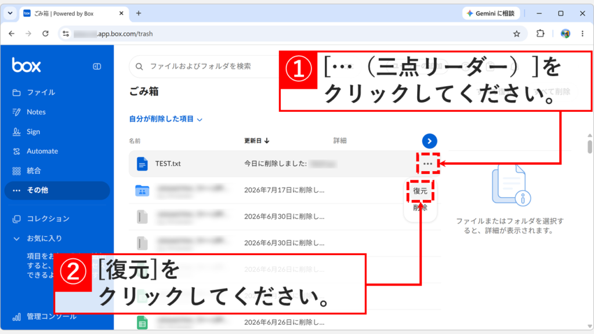The width and height of the screenshot is (594, 334).
Task: Click the TEST.txt document icon
Action: pyautogui.click(x=142, y=164)
